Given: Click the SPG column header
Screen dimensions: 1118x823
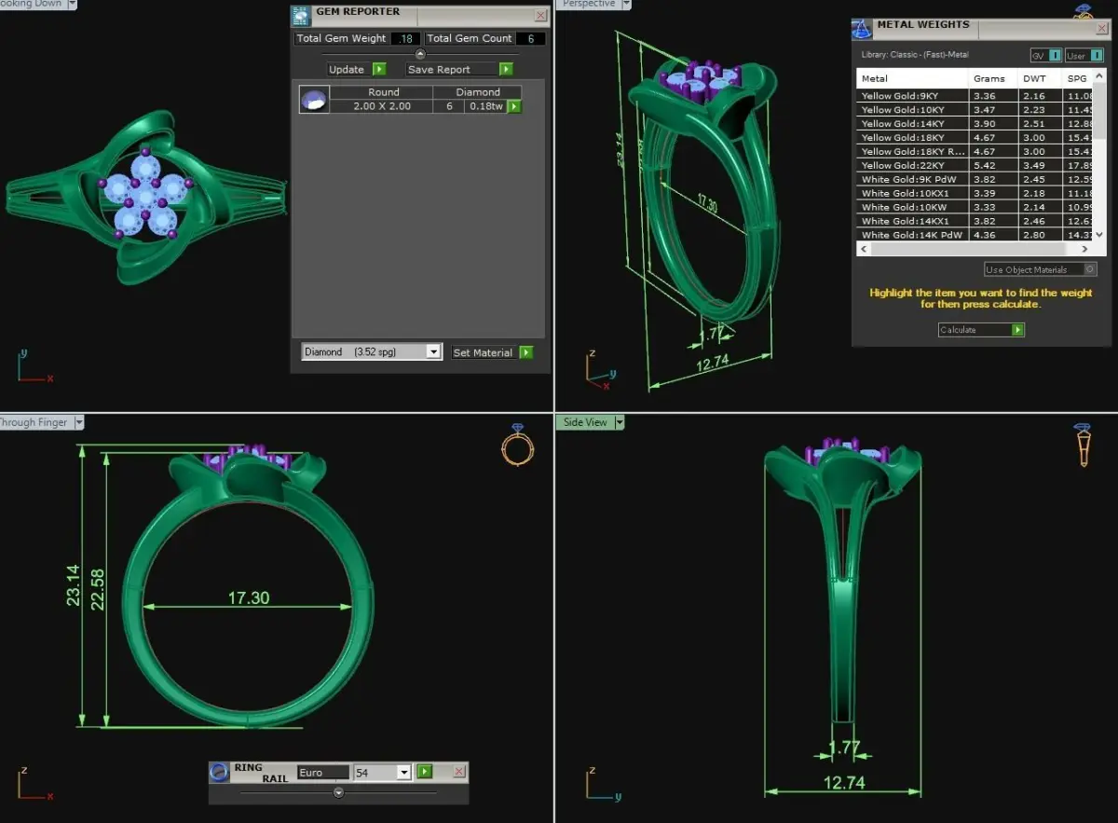Looking at the screenshot, I should coord(1078,78).
